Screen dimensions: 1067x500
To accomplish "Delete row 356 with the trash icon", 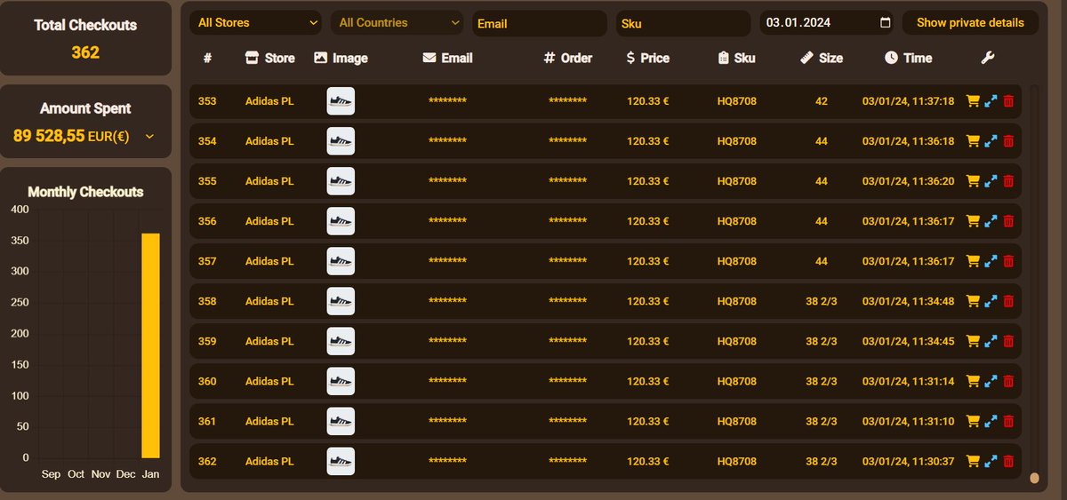I will pos(1008,221).
